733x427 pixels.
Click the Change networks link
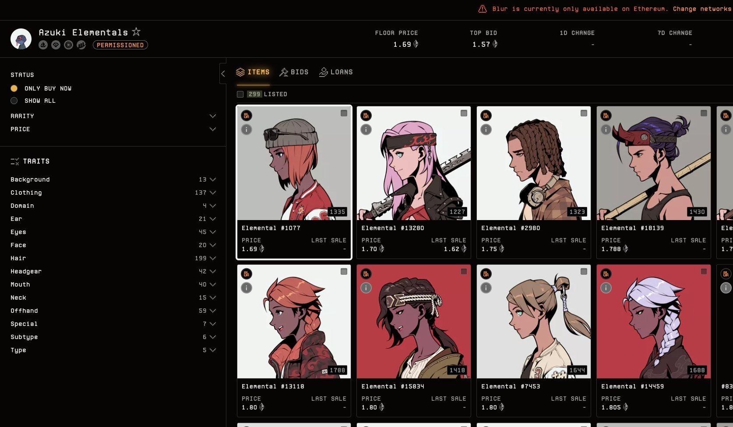pos(703,9)
